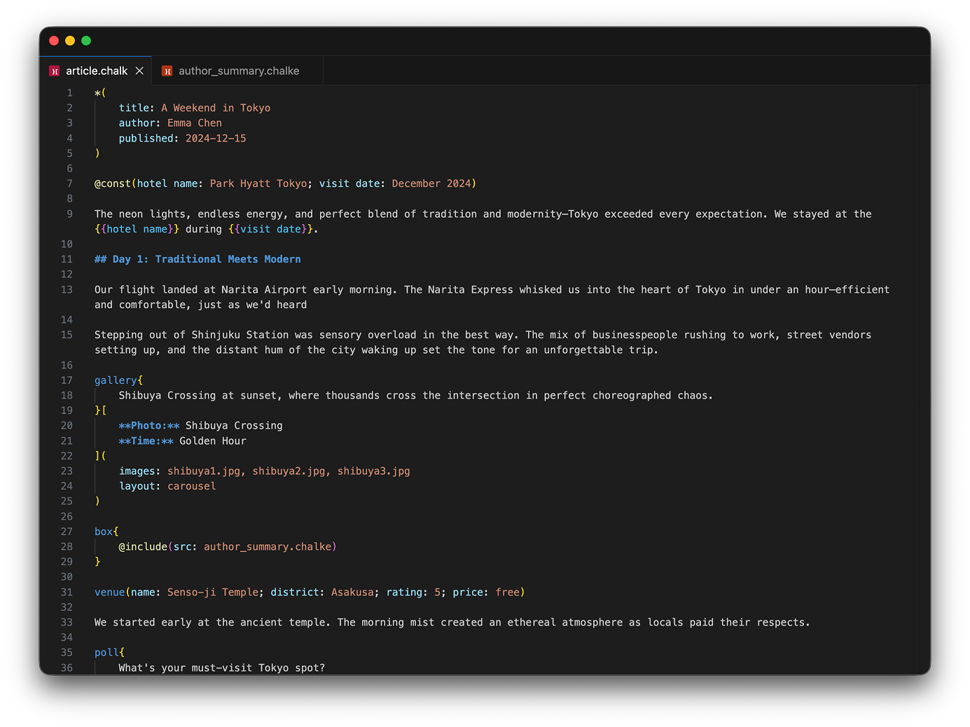Click the @const declaration keyword
The width and height of the screenshot is (970, 727).
112,183
